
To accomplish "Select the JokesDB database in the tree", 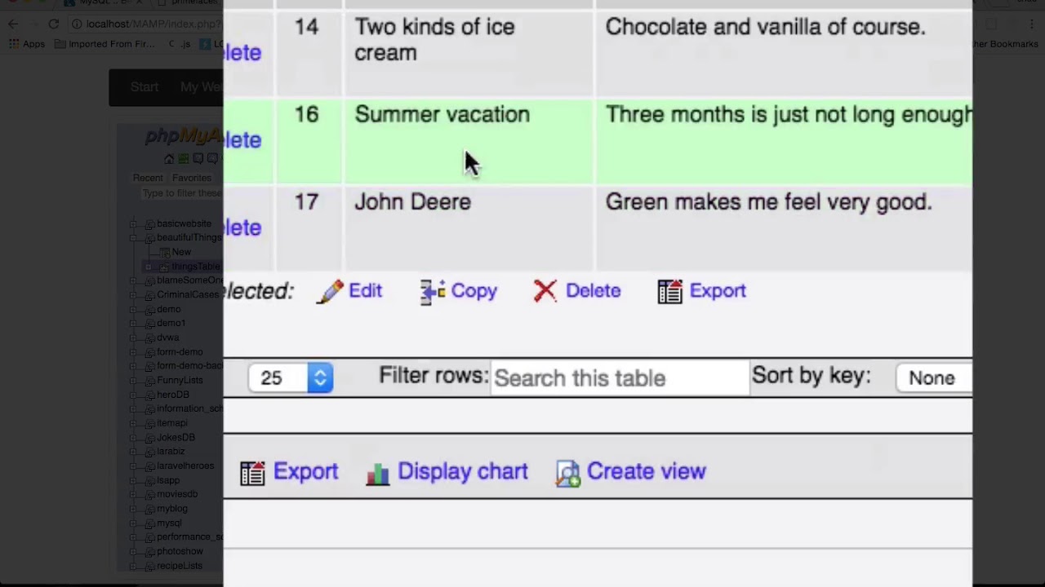I will (176, 437).
